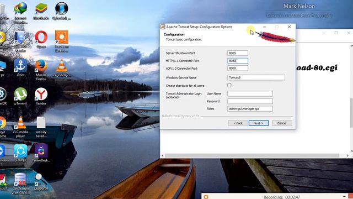Click the administrator User Name field
This screenshot has height=199, width=353.
pyautogui.click(x=250, y=93)
